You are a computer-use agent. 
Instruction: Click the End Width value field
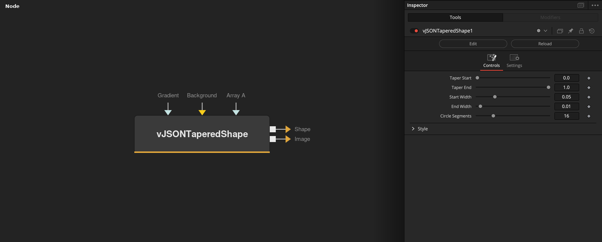pos(567,106)
